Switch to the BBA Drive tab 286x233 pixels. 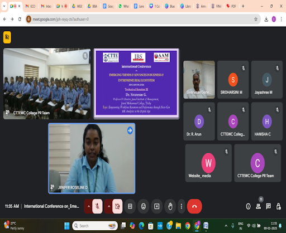pyautogui.click(x=93, y=6)
